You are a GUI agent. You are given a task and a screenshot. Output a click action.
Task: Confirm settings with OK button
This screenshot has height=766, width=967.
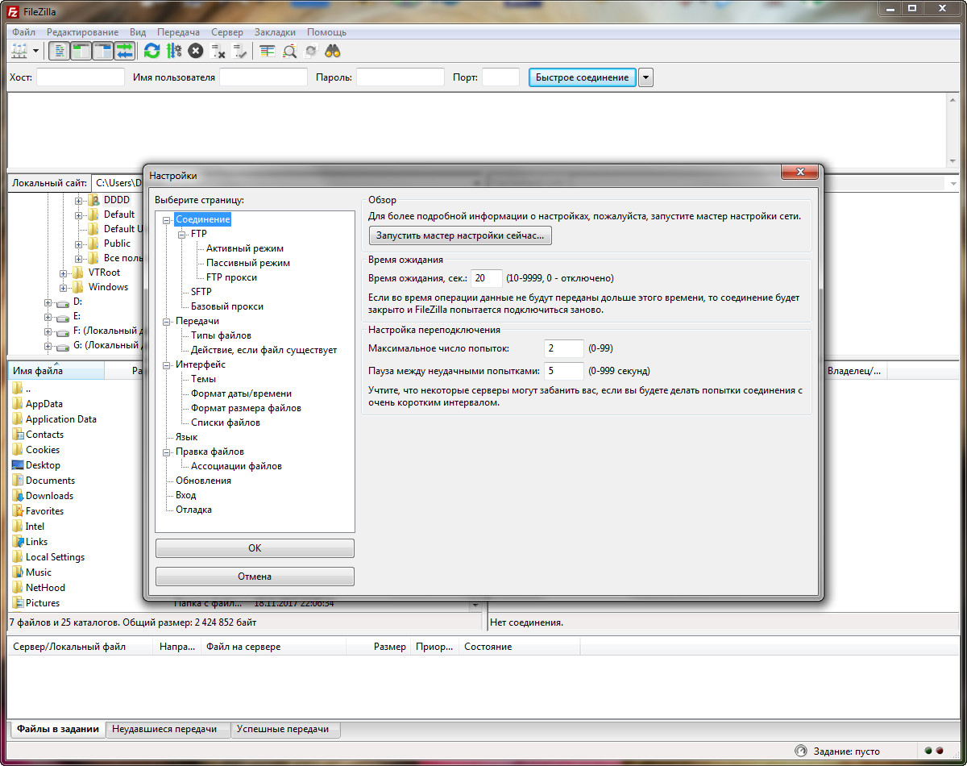(x=255, y=548)
